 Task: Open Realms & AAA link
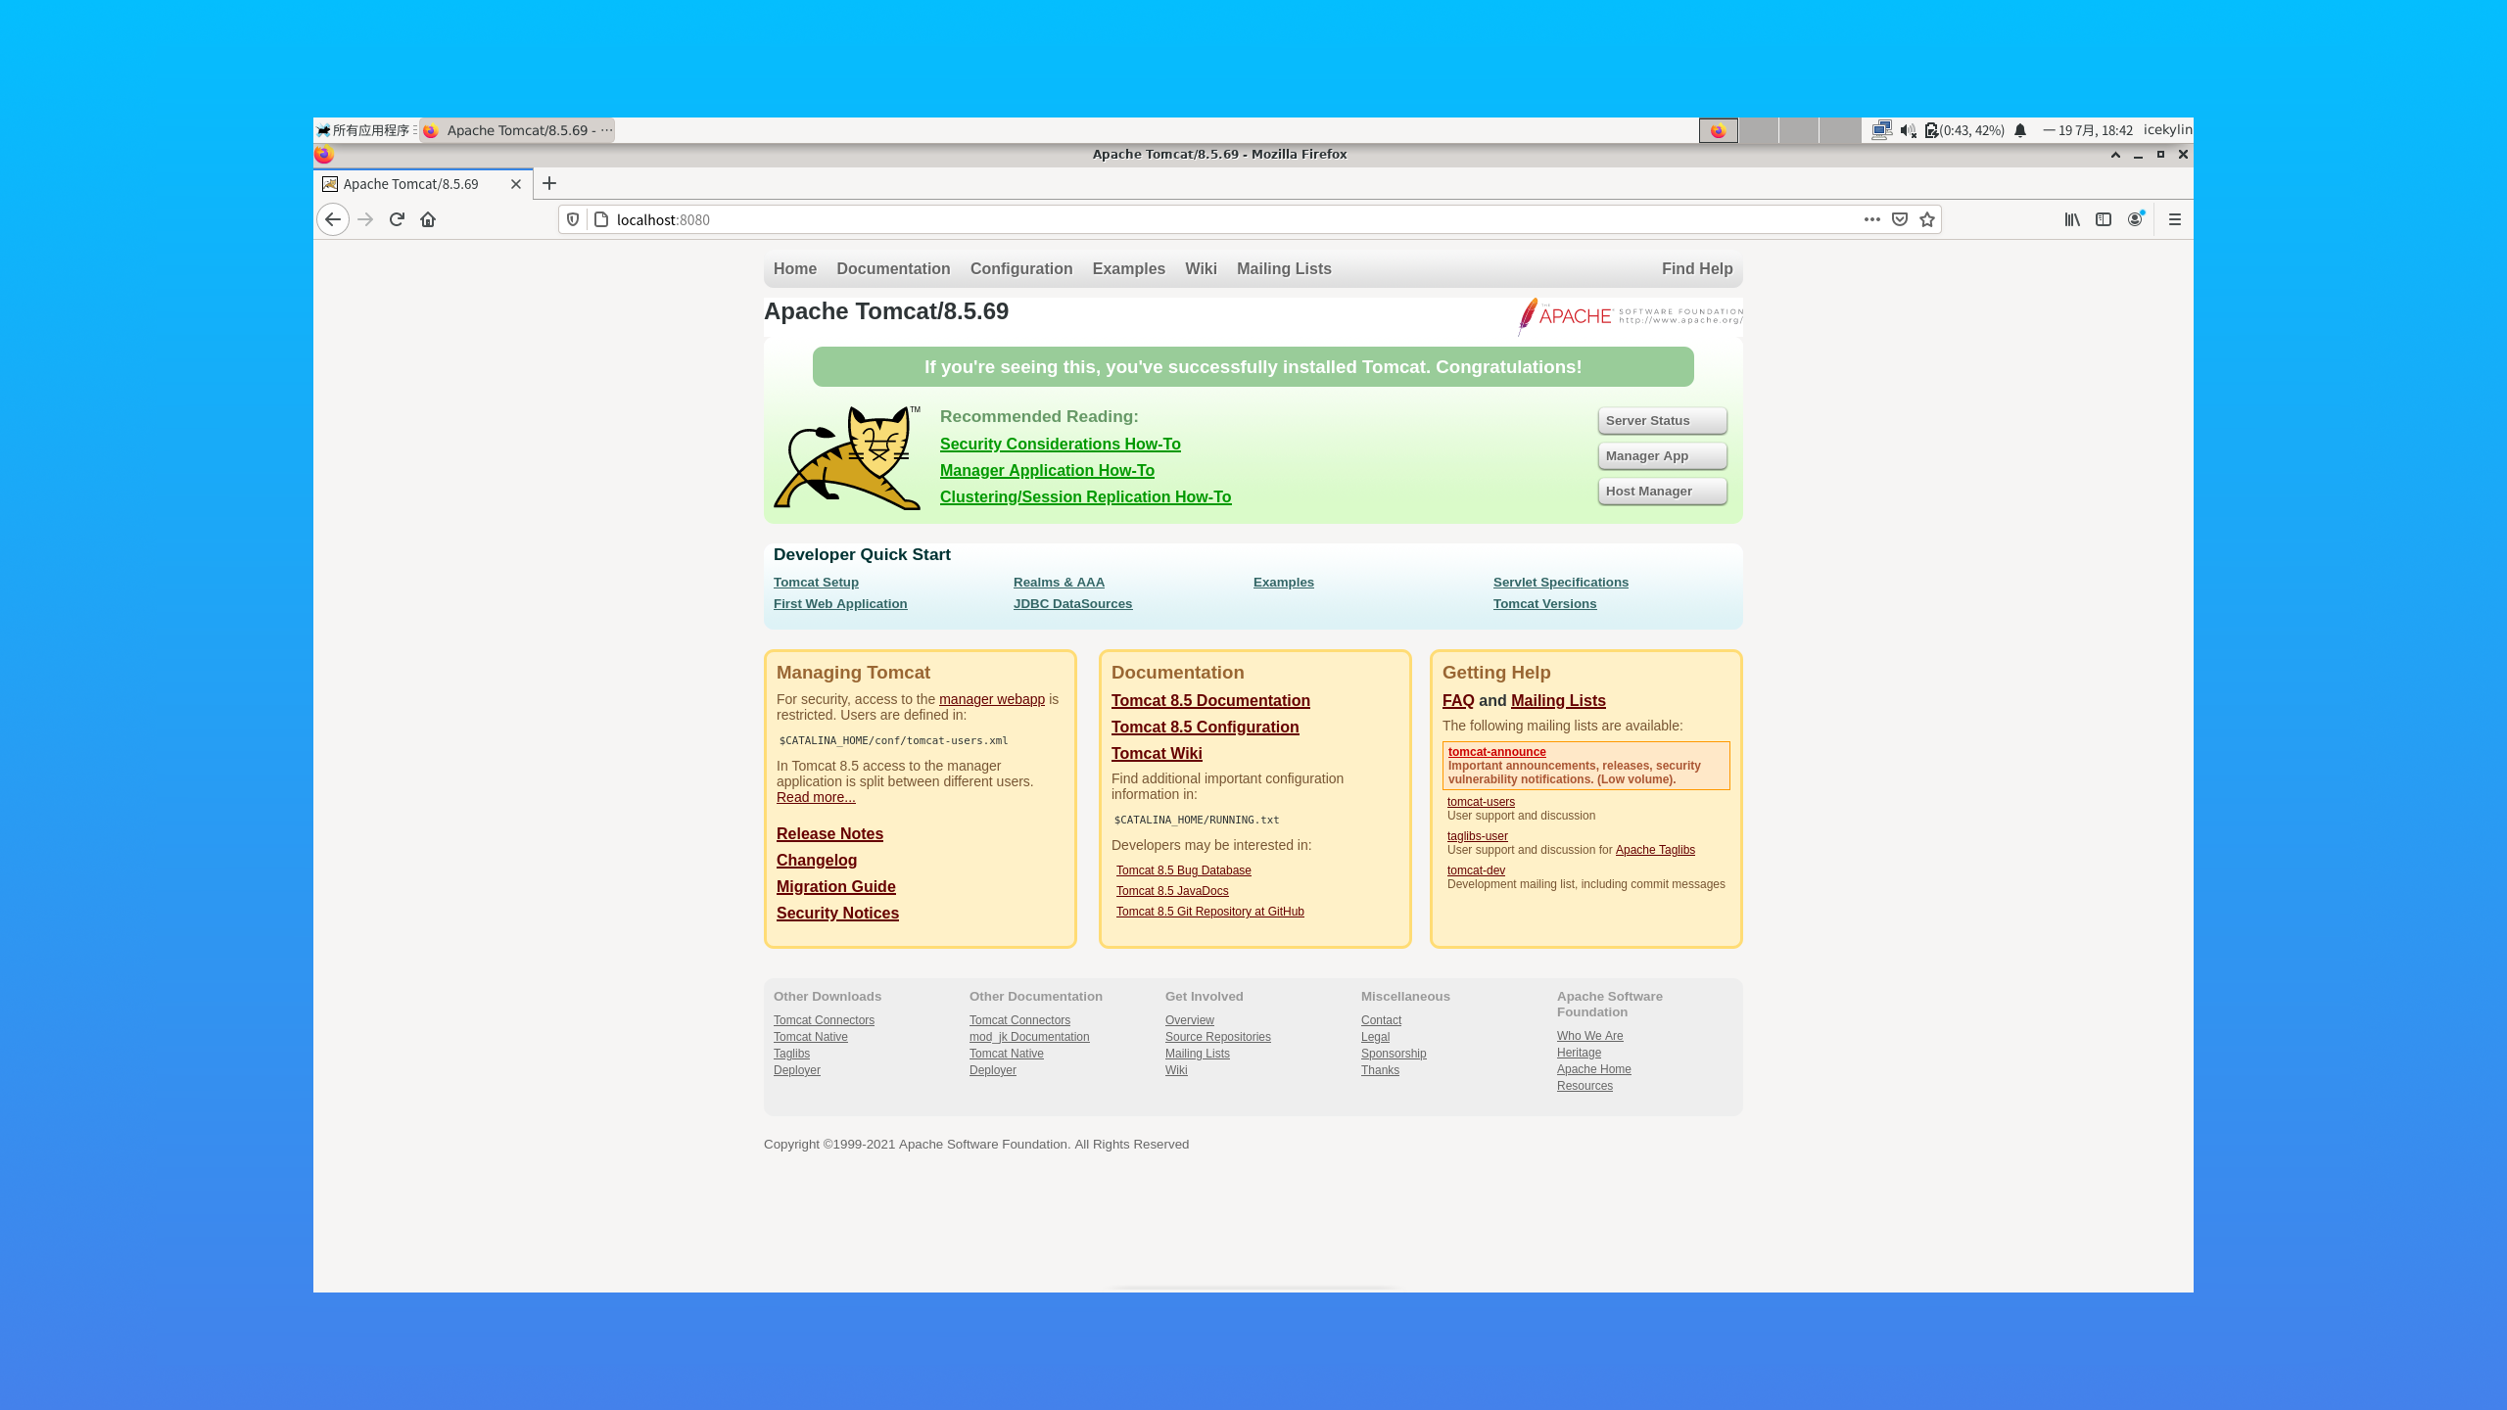[x=1059, y=582]
